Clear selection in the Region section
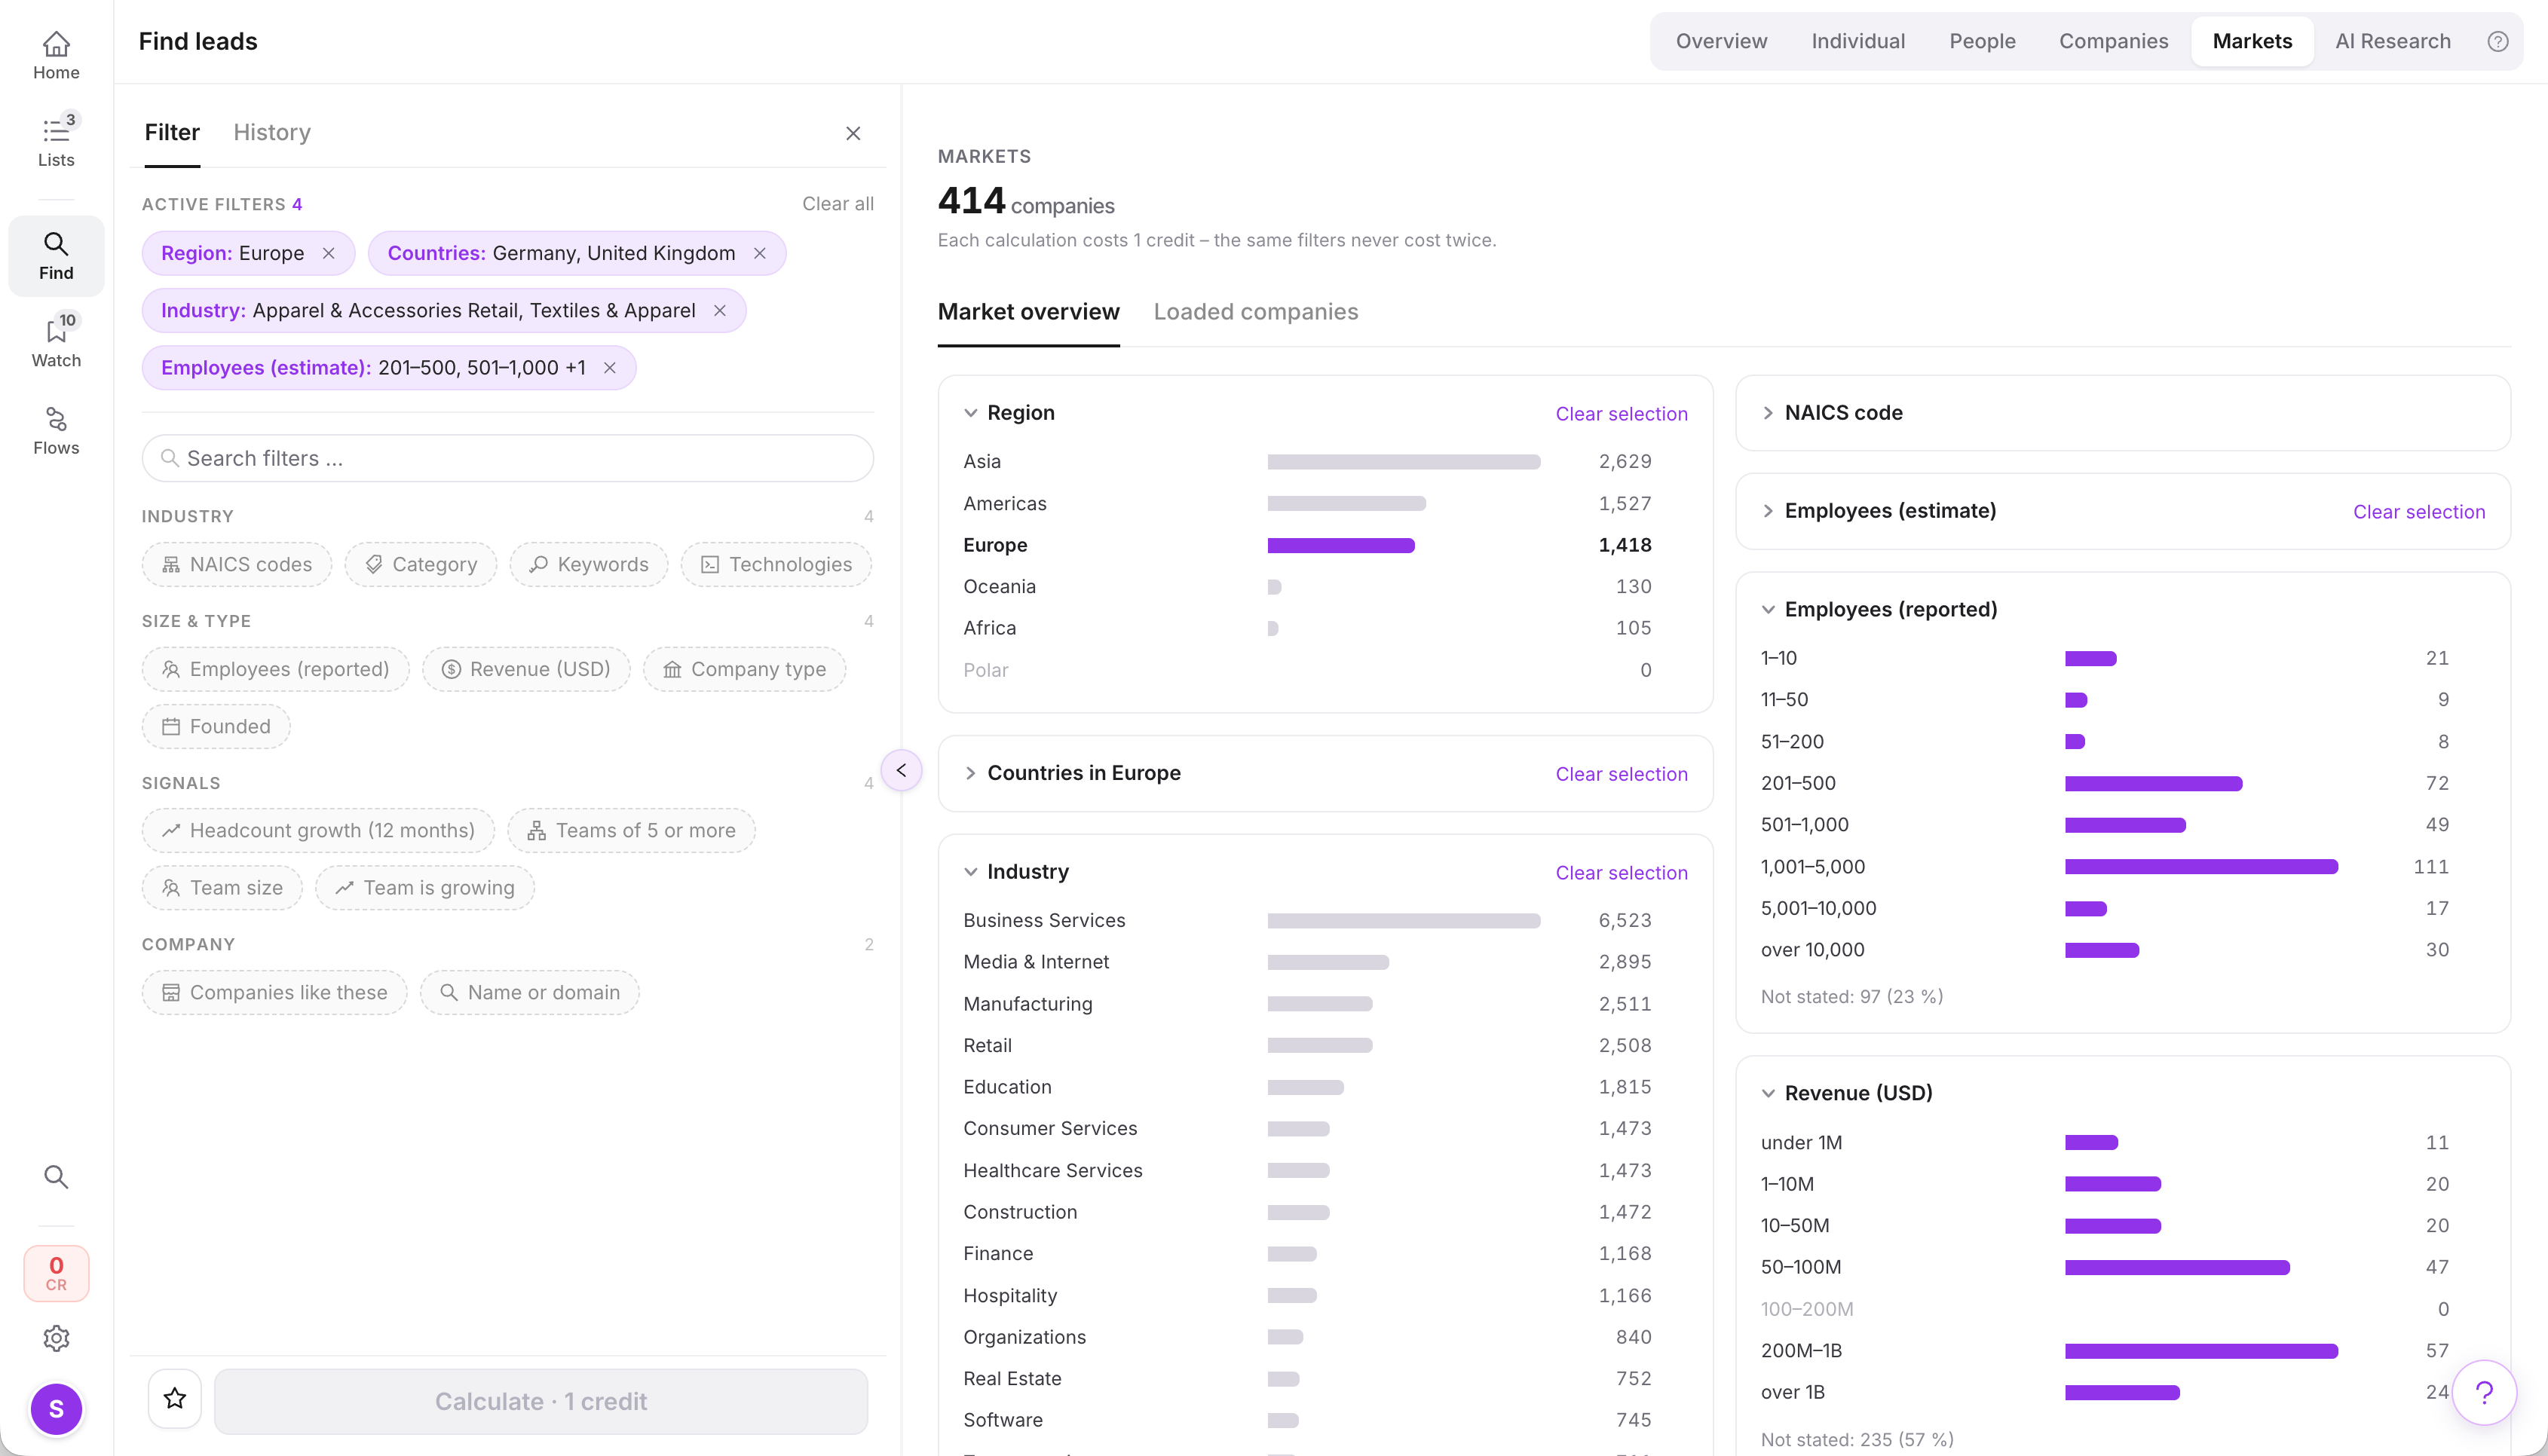Screen dimensions: 2548x1456 1621,414
